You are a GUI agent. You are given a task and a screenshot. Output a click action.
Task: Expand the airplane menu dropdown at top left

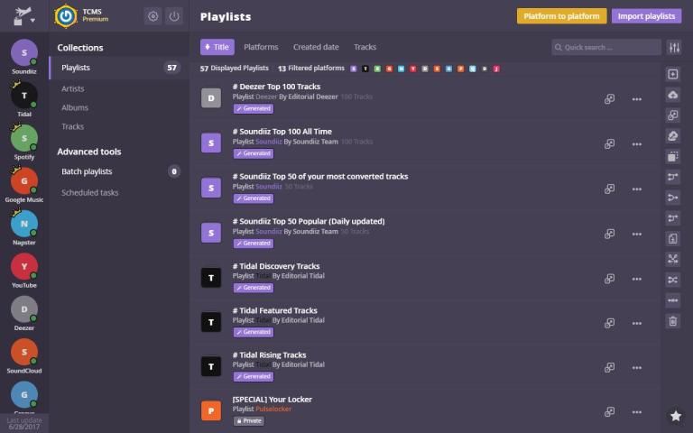24,17
